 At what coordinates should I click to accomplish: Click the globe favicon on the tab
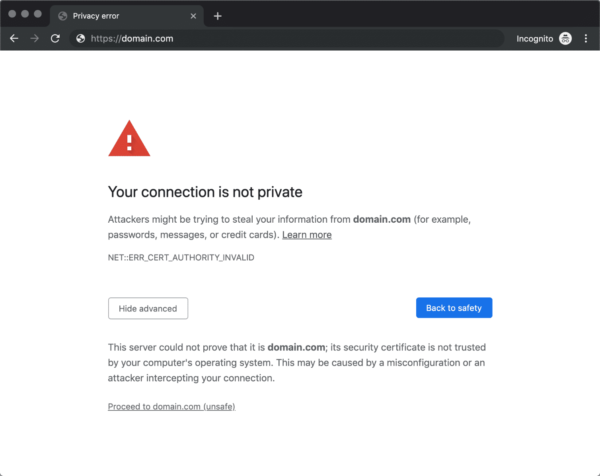[x=62, y=16]
